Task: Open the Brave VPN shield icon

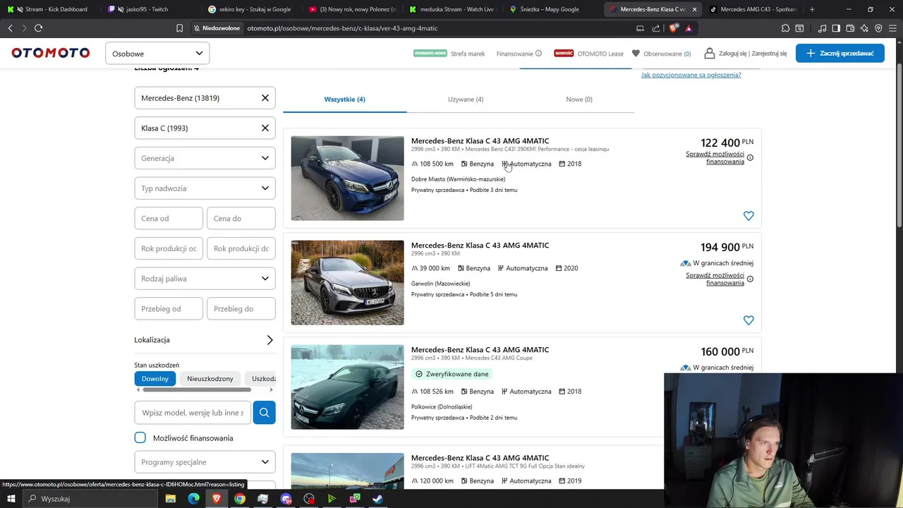Action: (x=878, y=28)
